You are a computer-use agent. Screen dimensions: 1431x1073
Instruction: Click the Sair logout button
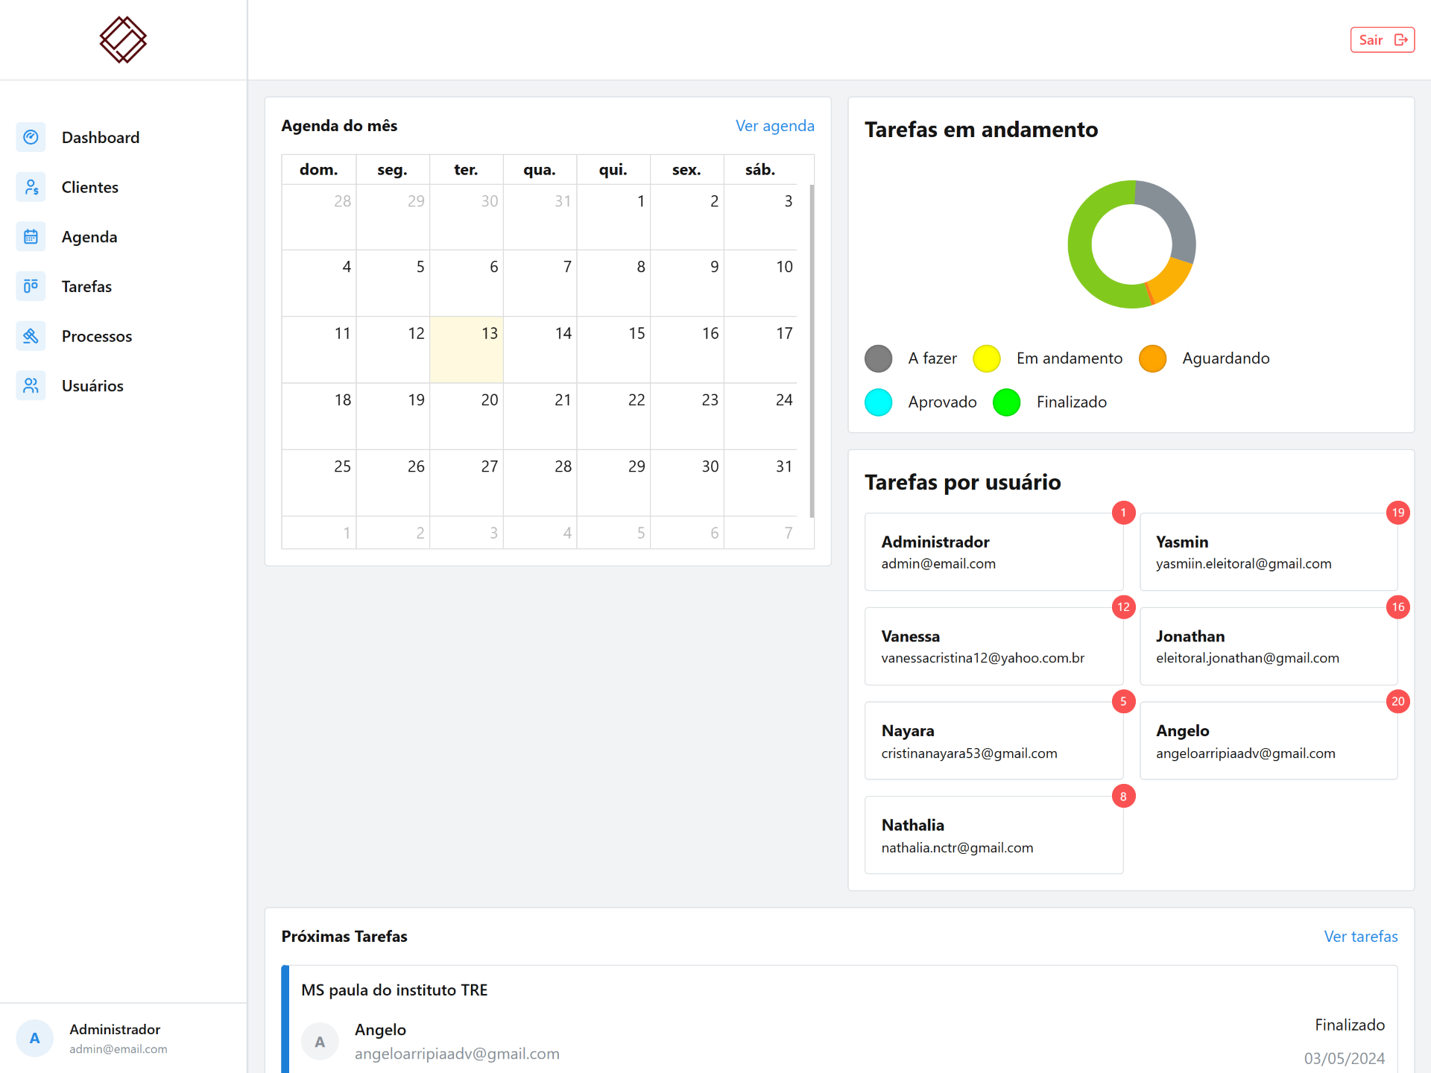pos(1382,40)
